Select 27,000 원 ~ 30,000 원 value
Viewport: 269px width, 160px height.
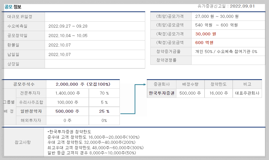[217, 16]
